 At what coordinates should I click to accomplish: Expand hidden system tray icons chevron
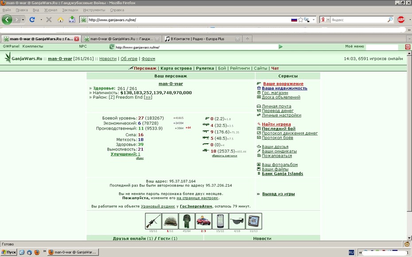pos(361,253)
